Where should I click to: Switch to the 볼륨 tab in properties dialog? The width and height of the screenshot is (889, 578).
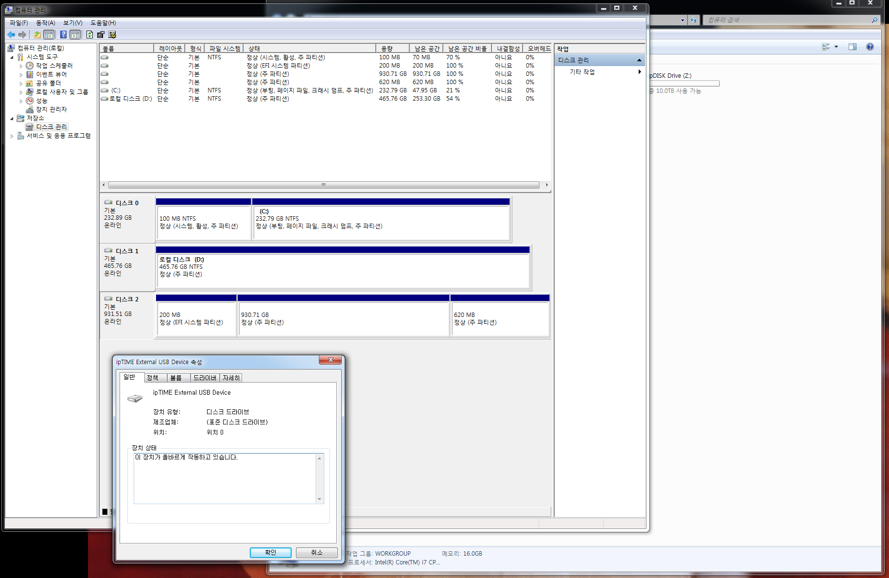point(178,378)
